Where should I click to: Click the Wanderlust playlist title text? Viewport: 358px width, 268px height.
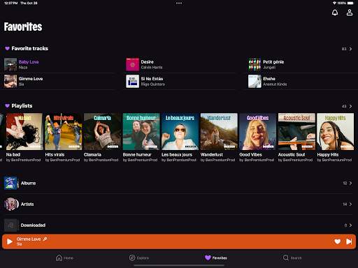point(212,154)
